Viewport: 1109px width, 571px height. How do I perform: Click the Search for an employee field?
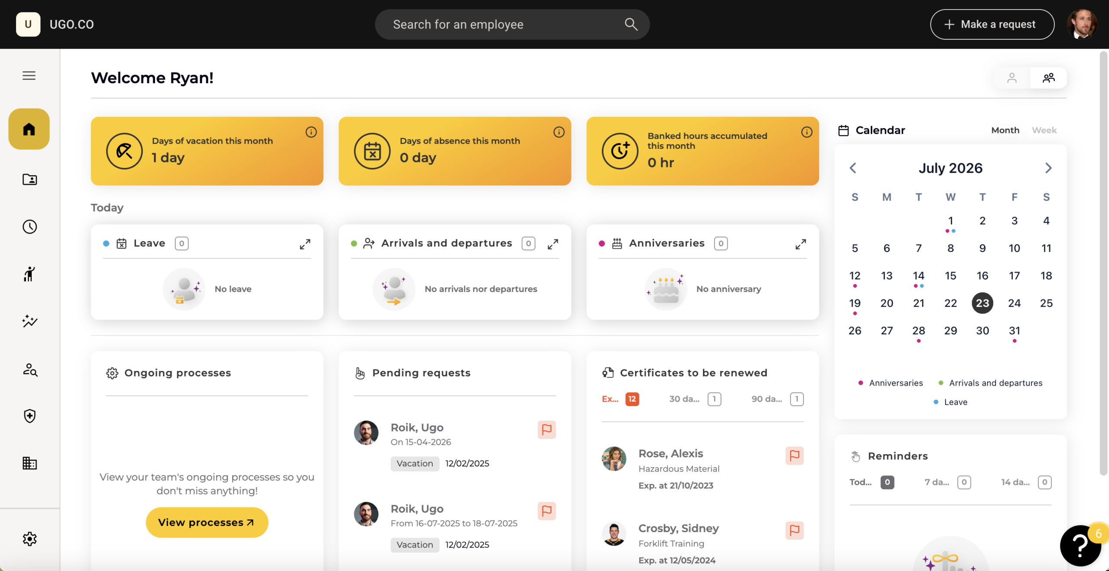[512, 24]
